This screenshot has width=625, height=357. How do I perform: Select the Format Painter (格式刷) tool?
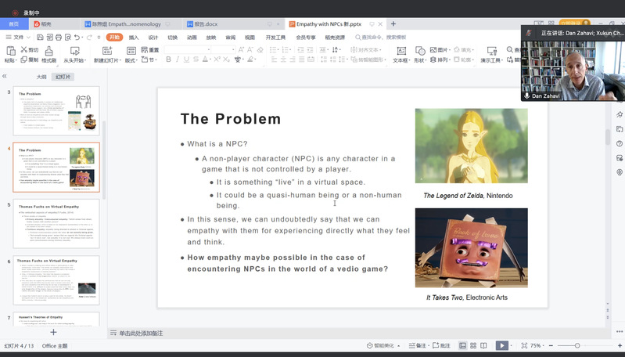pos(48,54)
